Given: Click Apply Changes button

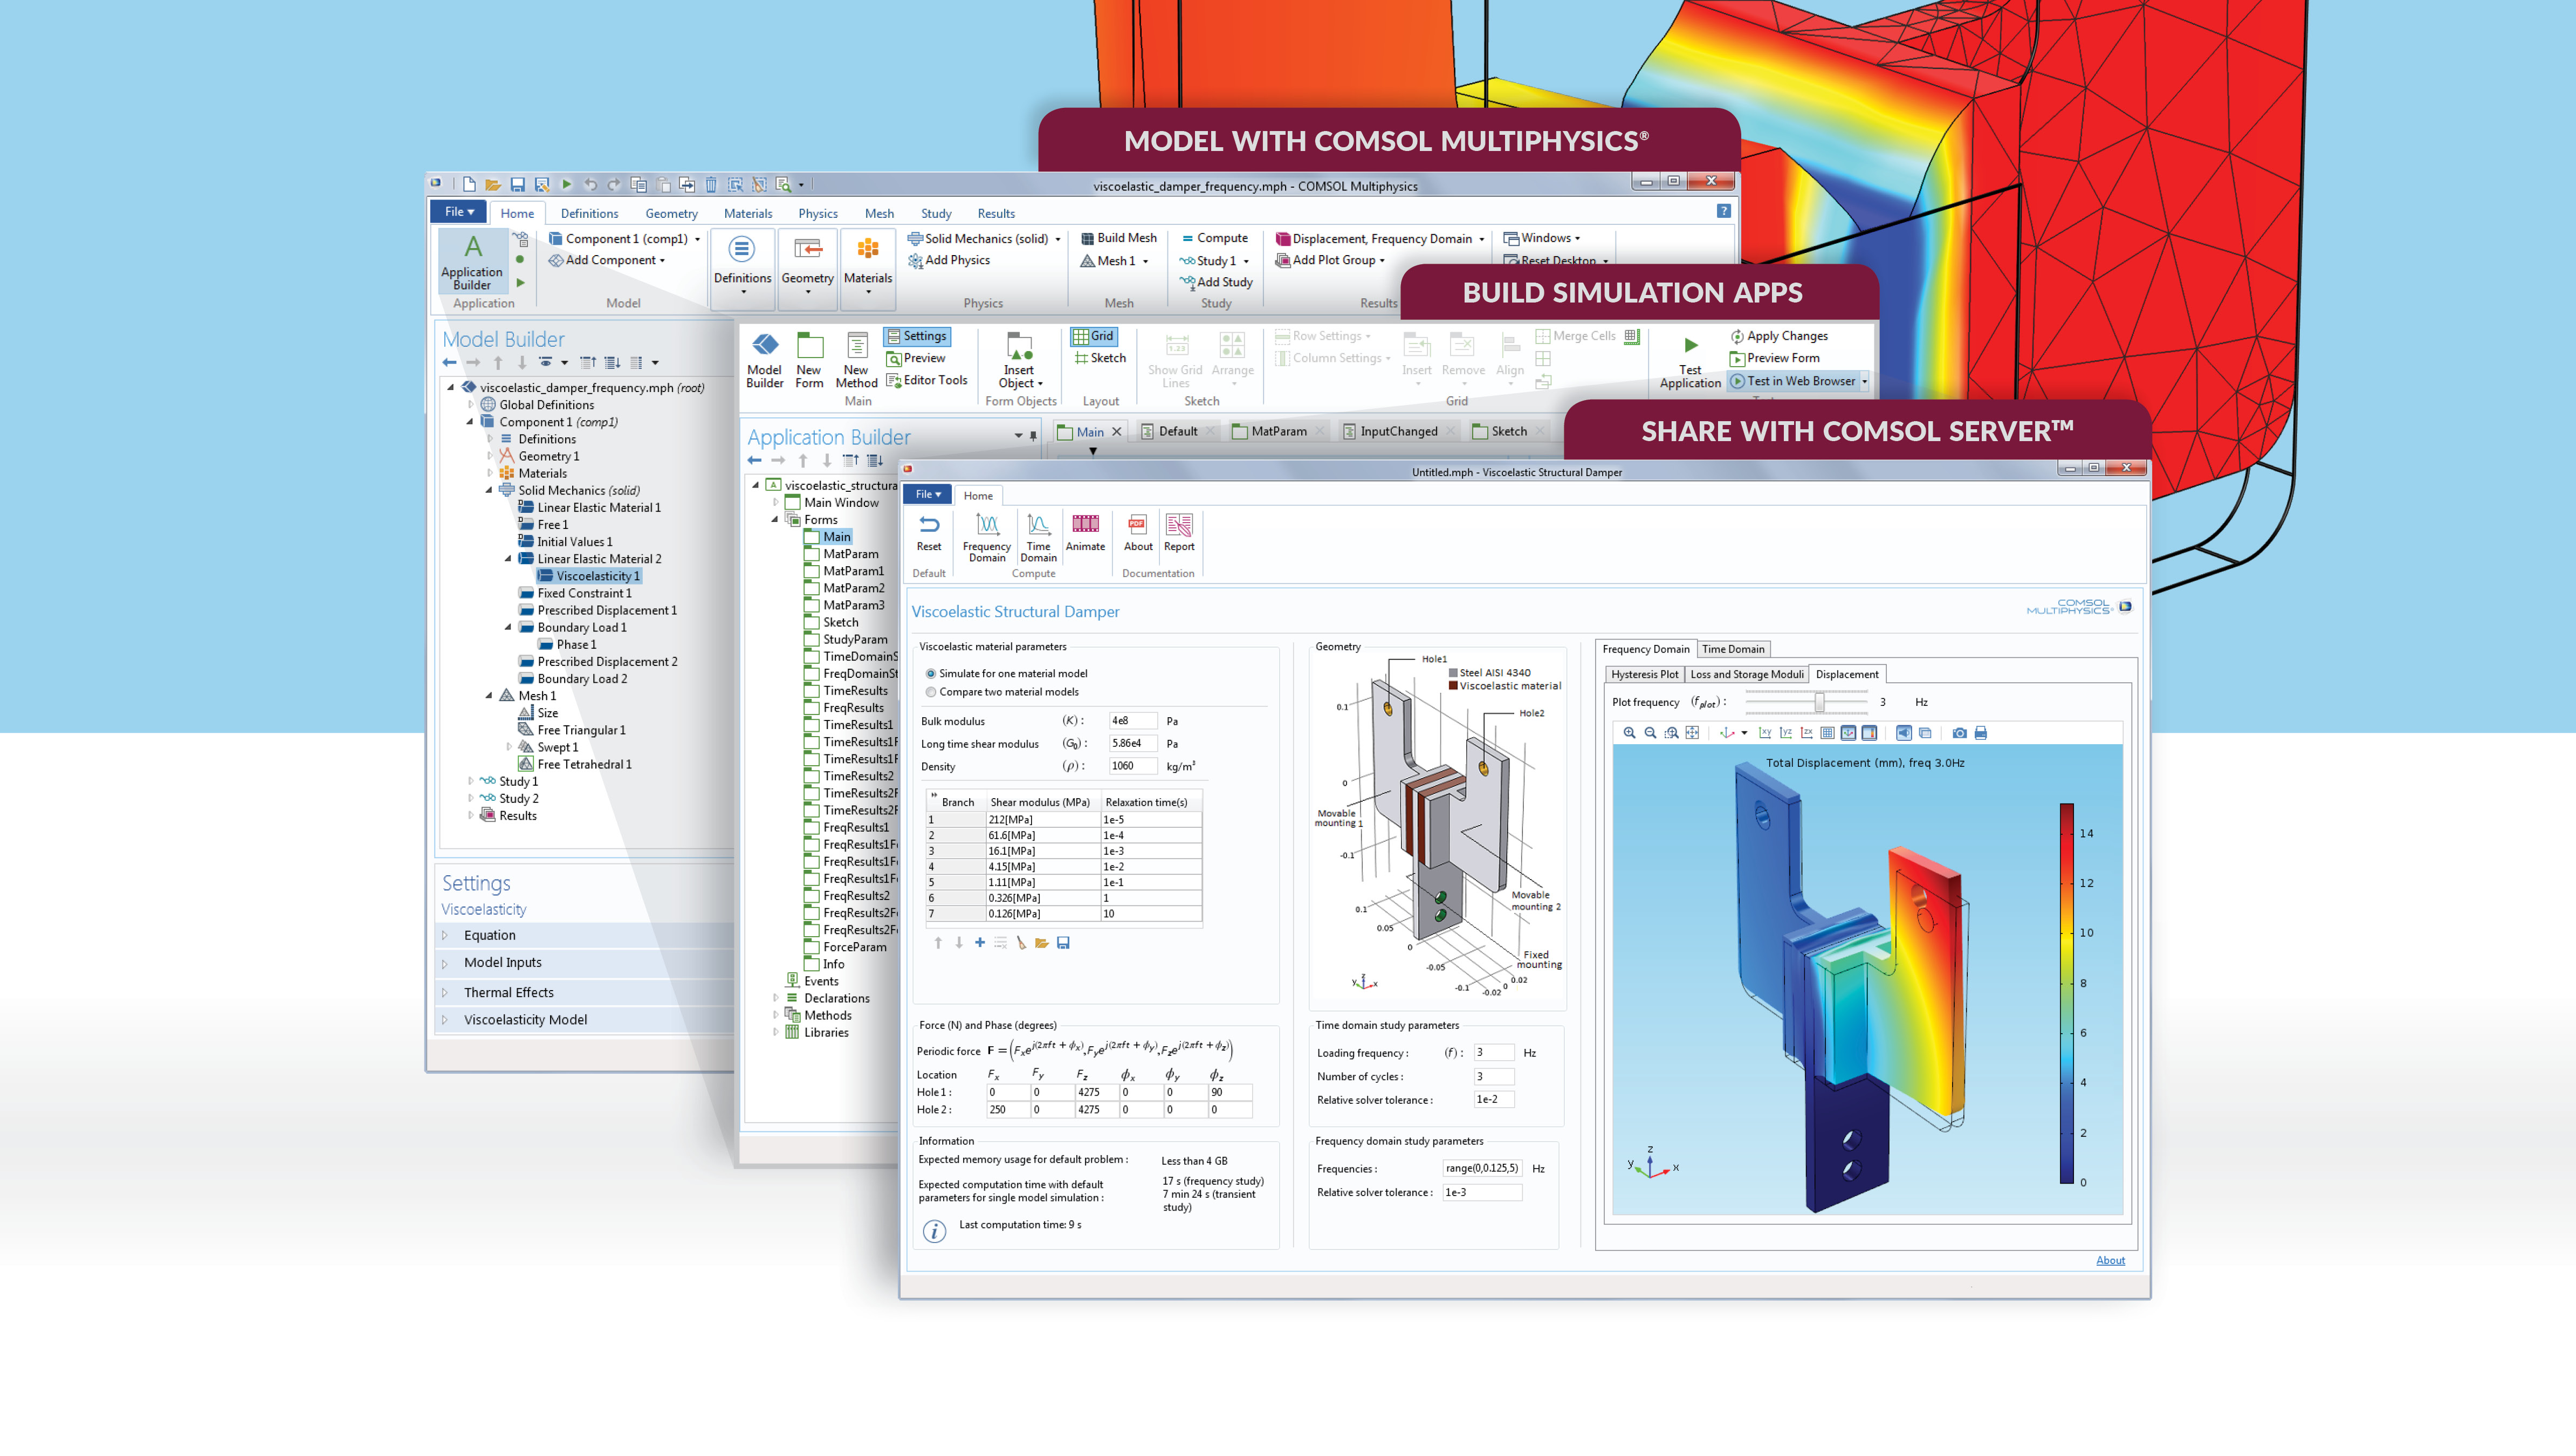Looking at the screenshot, I should (1779, 336).
